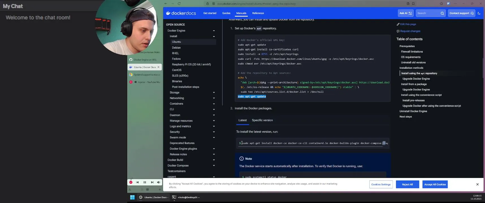The width and height of the screenshot is (485, 203).
Task: Bookmark this page with the bookmark icon
Action: [413, 4]
